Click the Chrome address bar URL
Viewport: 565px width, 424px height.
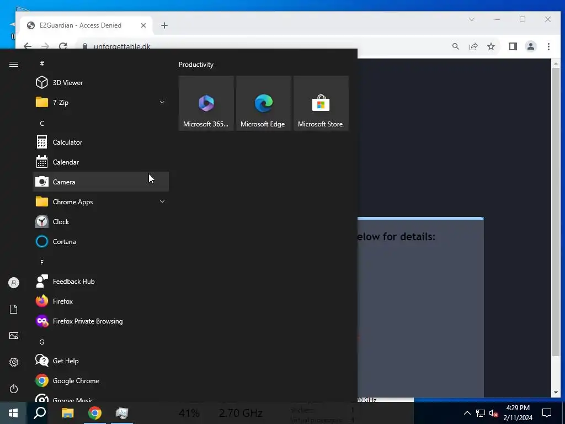122,46
